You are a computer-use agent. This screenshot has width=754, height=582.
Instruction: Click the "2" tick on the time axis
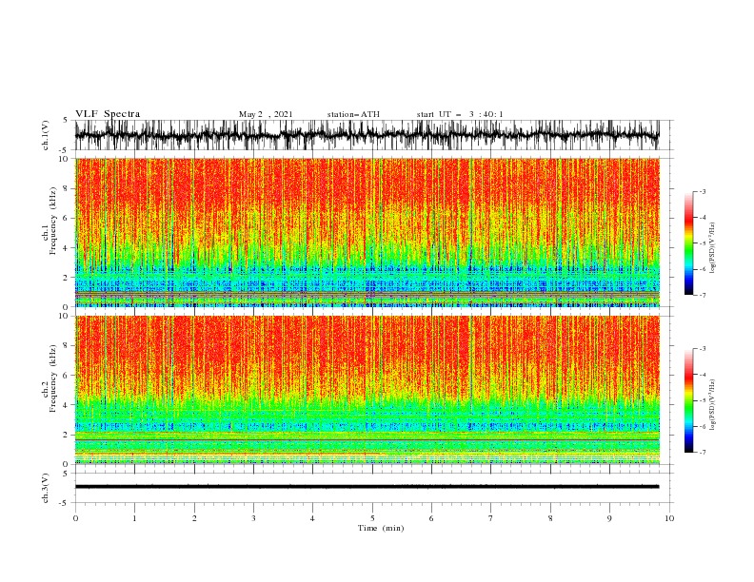pos(194,518)
